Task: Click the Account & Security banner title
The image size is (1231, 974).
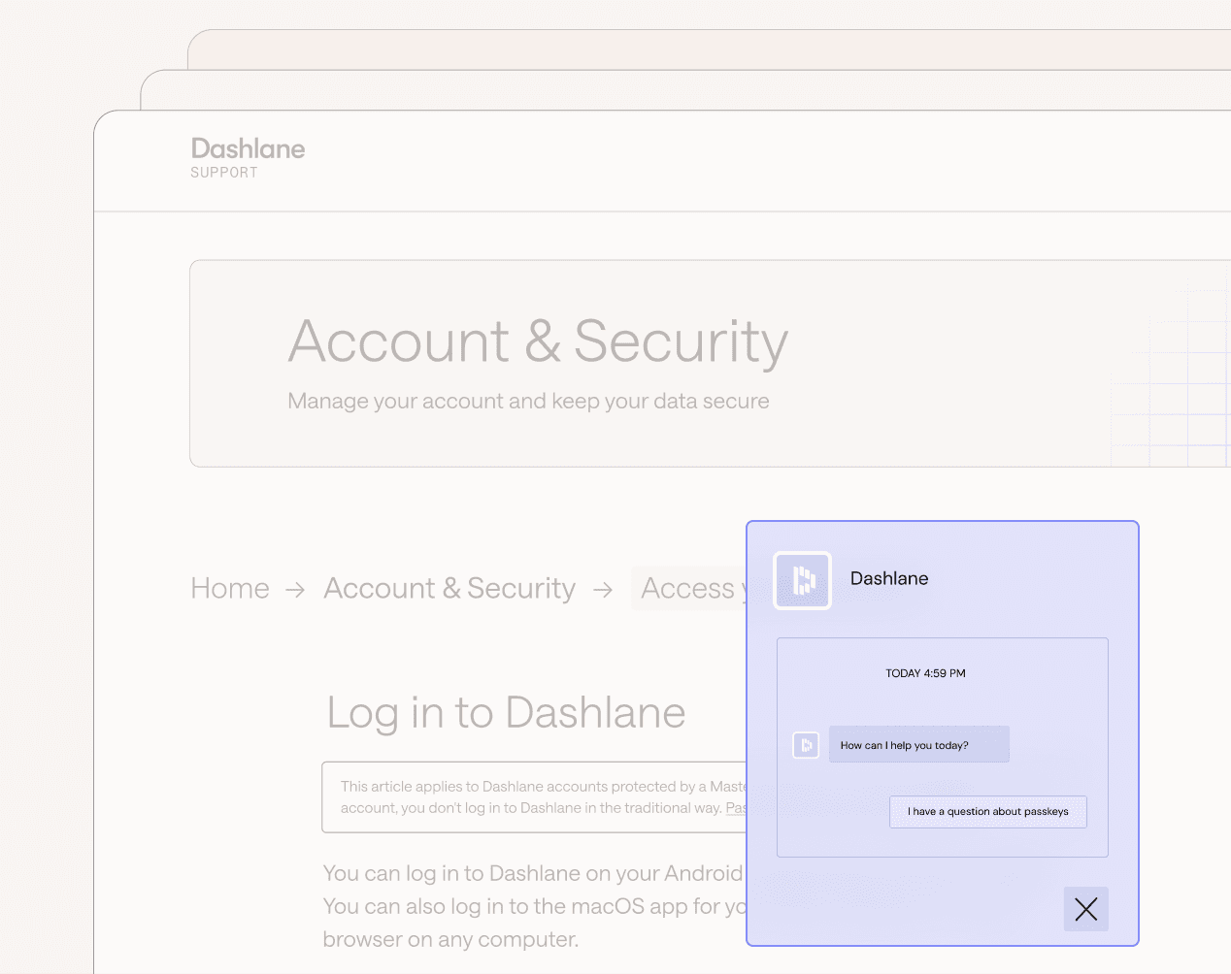Action: pyautogui.click(x=538, y=341)
